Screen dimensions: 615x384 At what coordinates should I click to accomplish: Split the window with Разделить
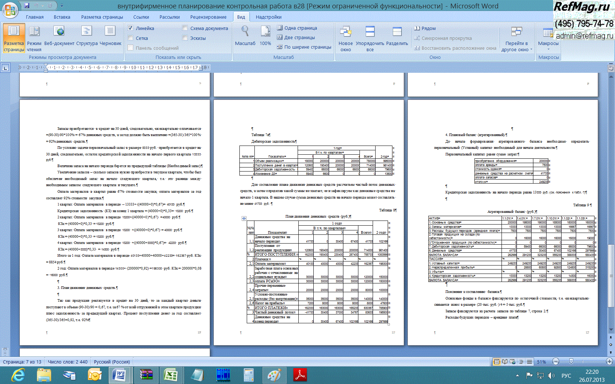(397, 37)
